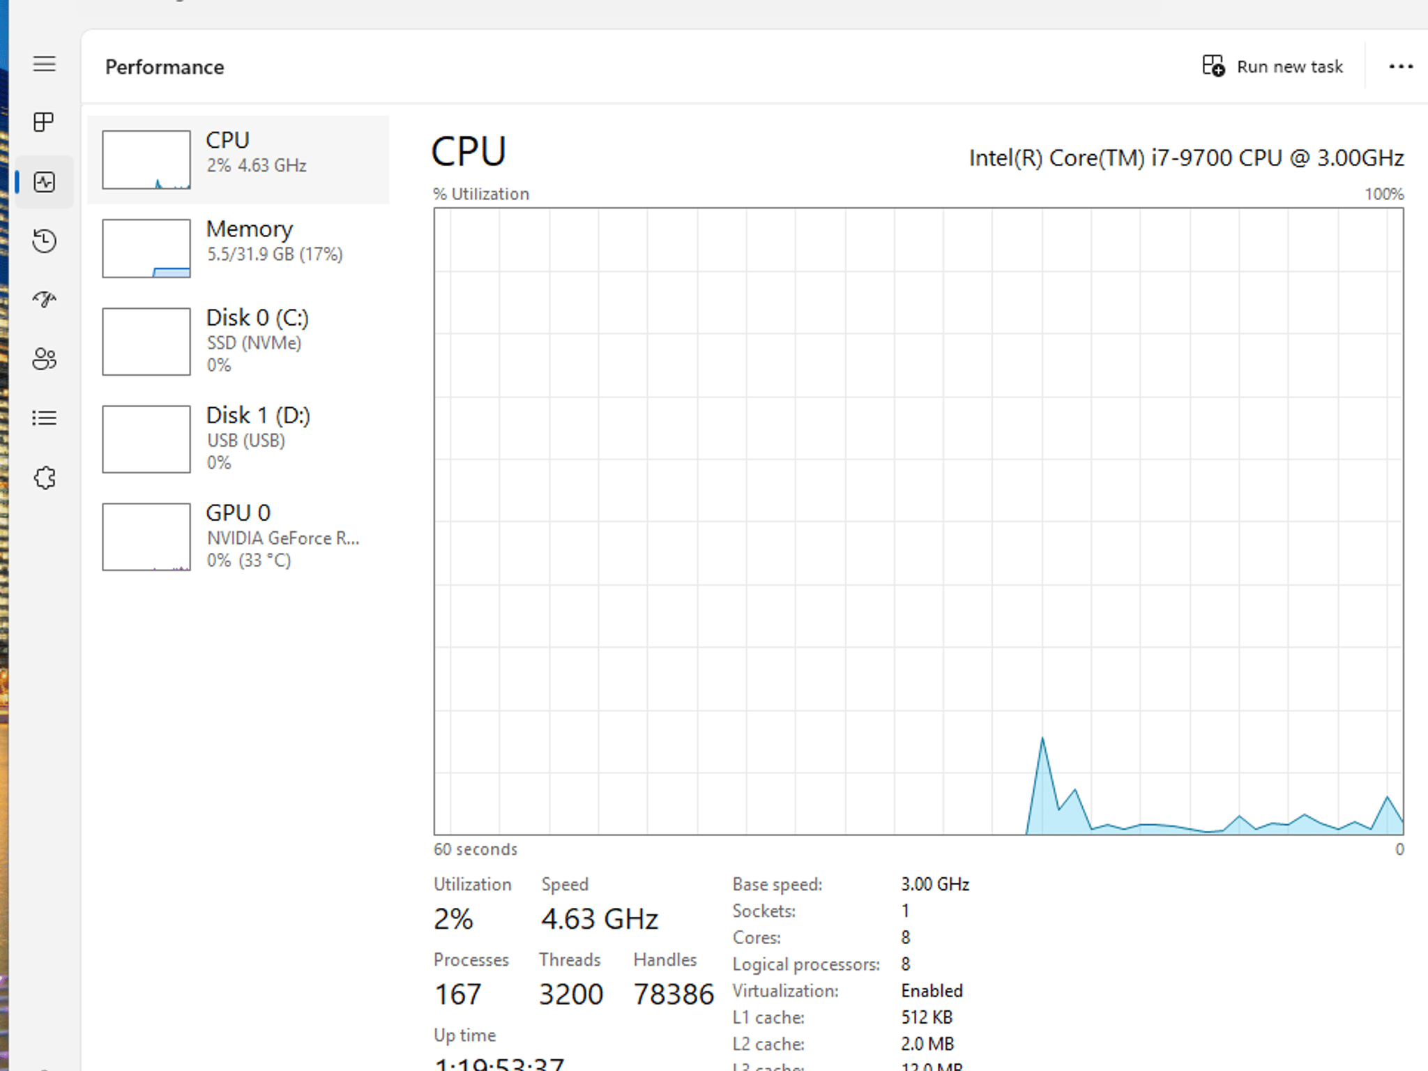Click the 2% utilization value

[453, 919]
